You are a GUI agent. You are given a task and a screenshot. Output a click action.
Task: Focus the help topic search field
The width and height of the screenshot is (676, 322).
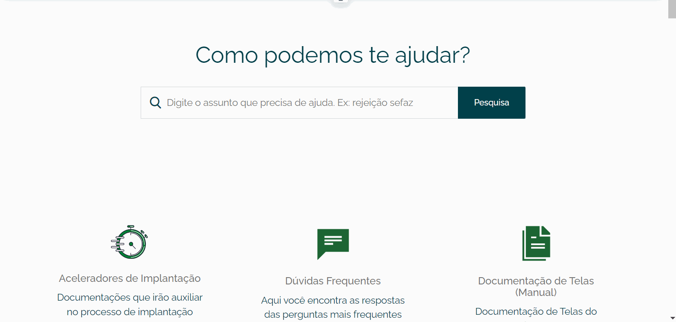click(x=299, y=102)
